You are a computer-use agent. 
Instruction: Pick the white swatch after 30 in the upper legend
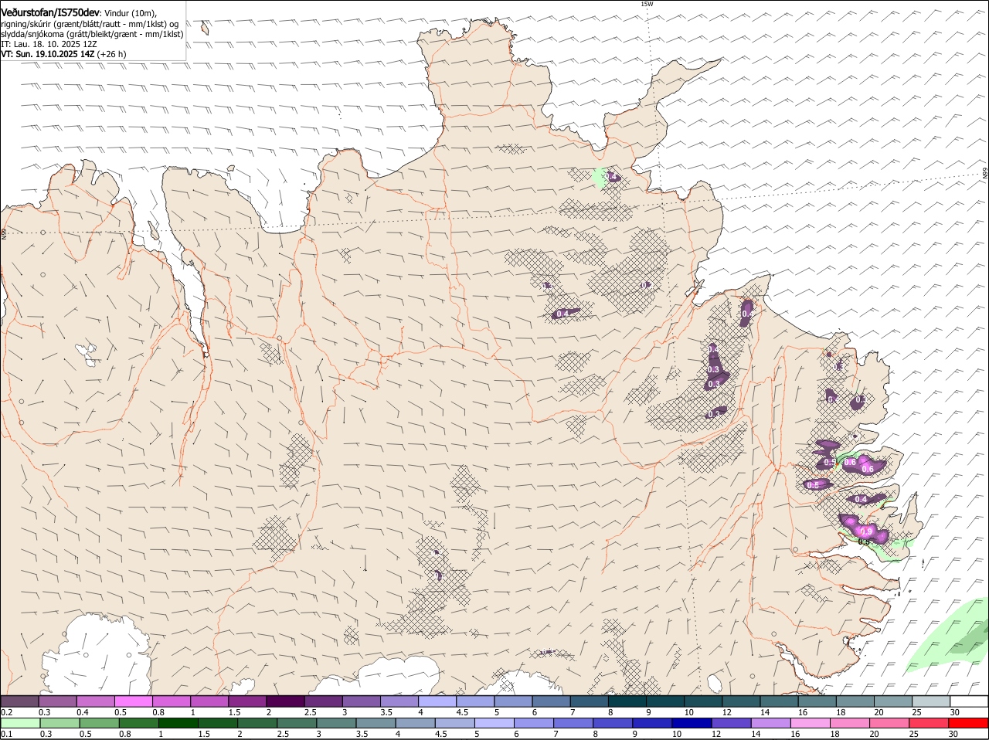tap(970, 701)
